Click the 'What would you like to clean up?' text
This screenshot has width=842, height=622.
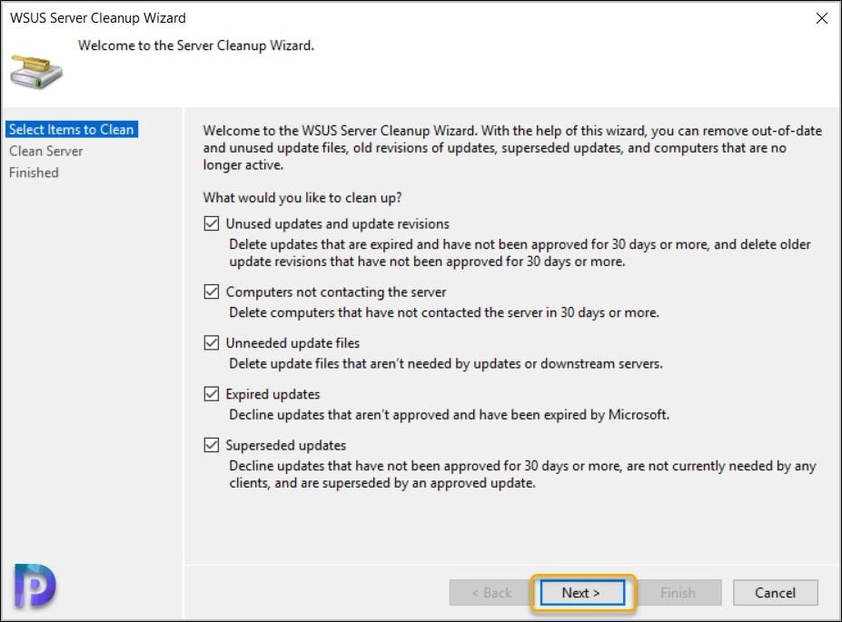point(302,197)
